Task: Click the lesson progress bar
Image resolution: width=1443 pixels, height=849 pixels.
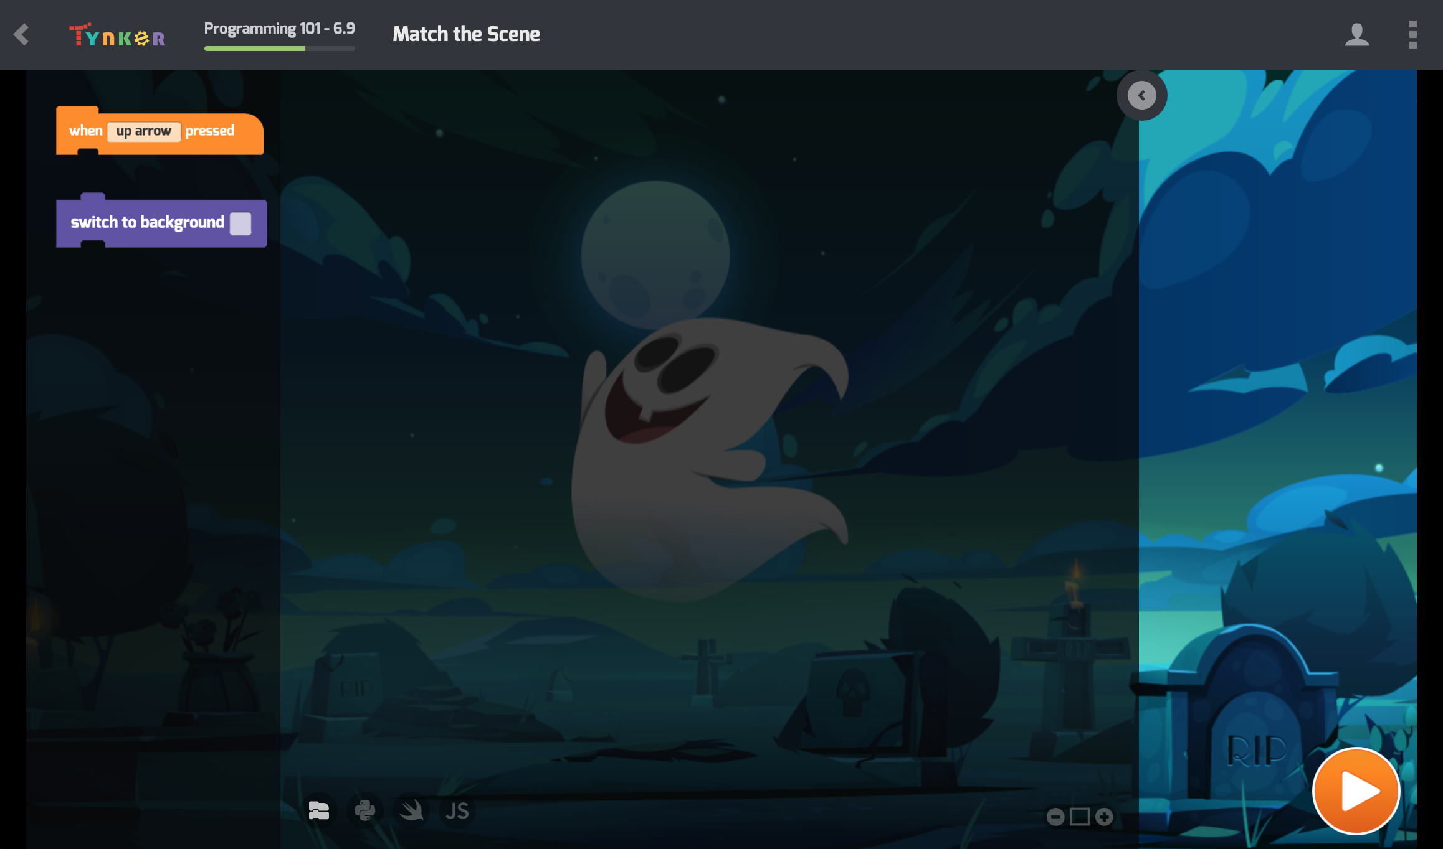Action: (x=279, y=49)
